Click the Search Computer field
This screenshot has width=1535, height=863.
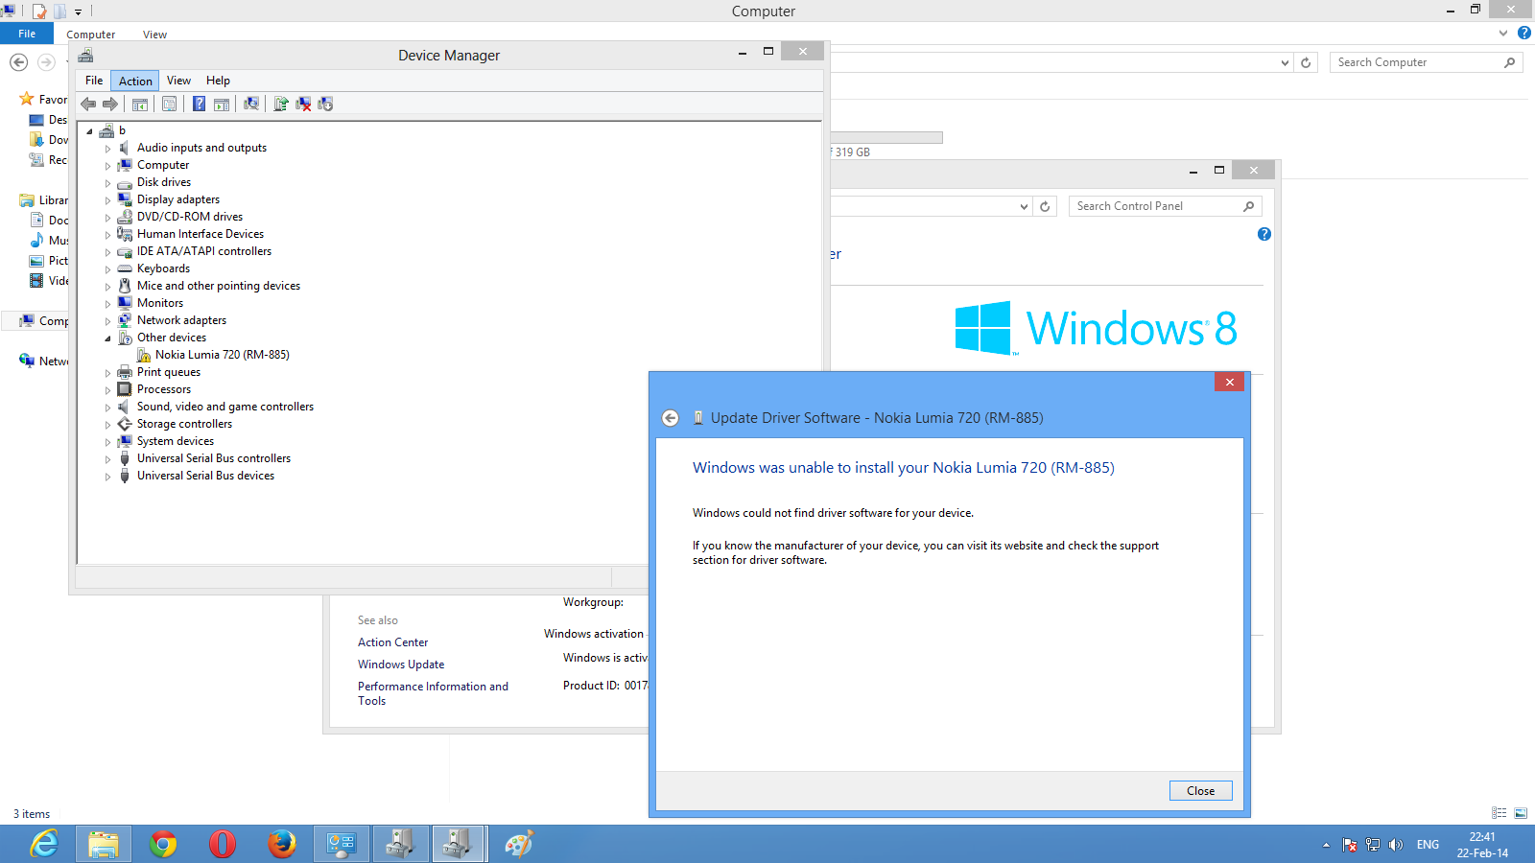(1427, 62)
